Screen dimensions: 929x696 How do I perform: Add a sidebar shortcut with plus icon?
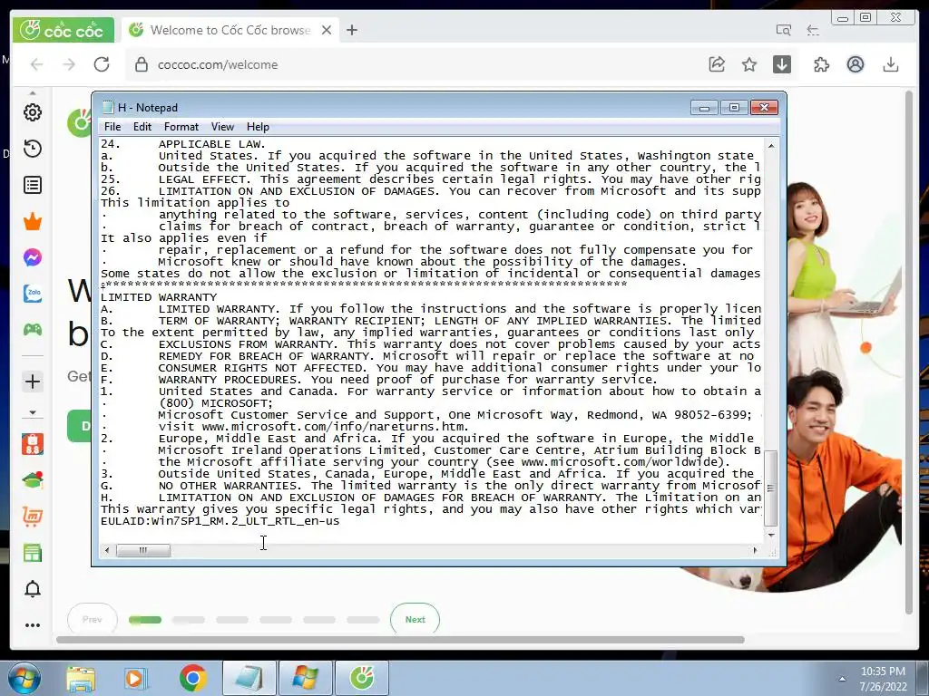(33, 382)
